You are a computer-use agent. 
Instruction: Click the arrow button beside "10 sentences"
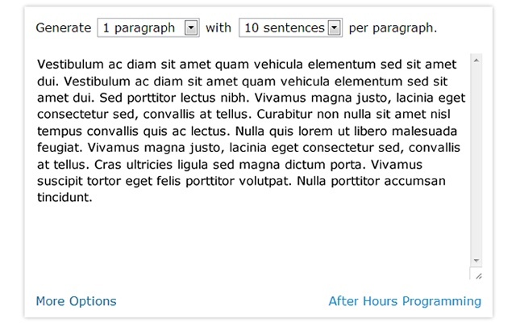(335, 27)
